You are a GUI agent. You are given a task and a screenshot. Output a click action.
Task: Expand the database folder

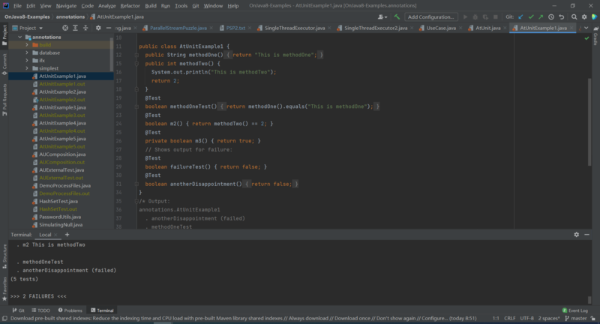point(27,52)
